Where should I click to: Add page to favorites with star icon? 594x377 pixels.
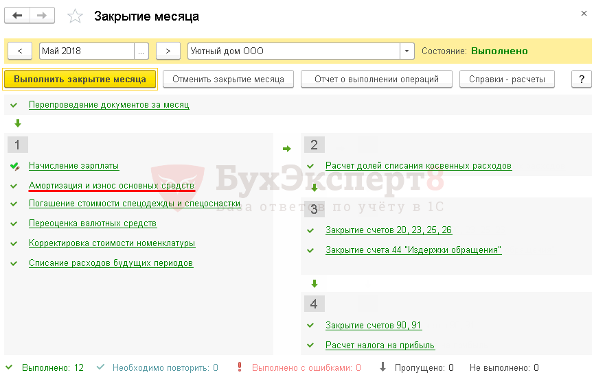[x=75, y=16]
